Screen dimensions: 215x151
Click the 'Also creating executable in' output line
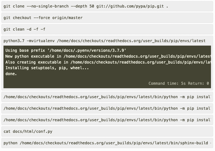pos(108,62)
